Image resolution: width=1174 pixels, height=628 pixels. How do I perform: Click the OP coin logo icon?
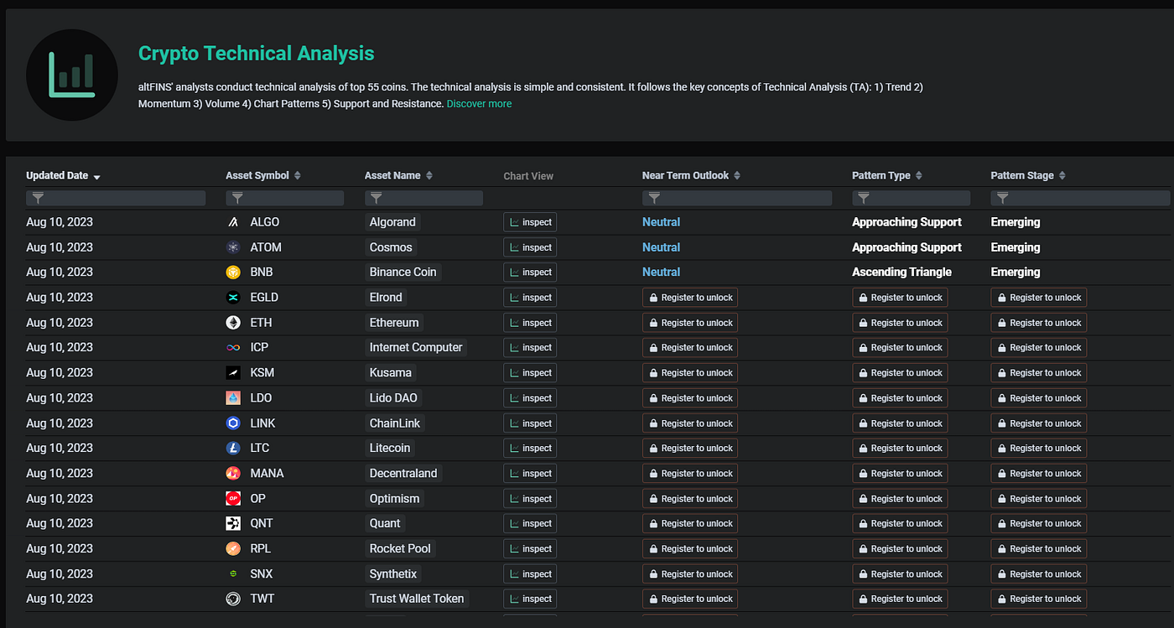pos(233,499)
